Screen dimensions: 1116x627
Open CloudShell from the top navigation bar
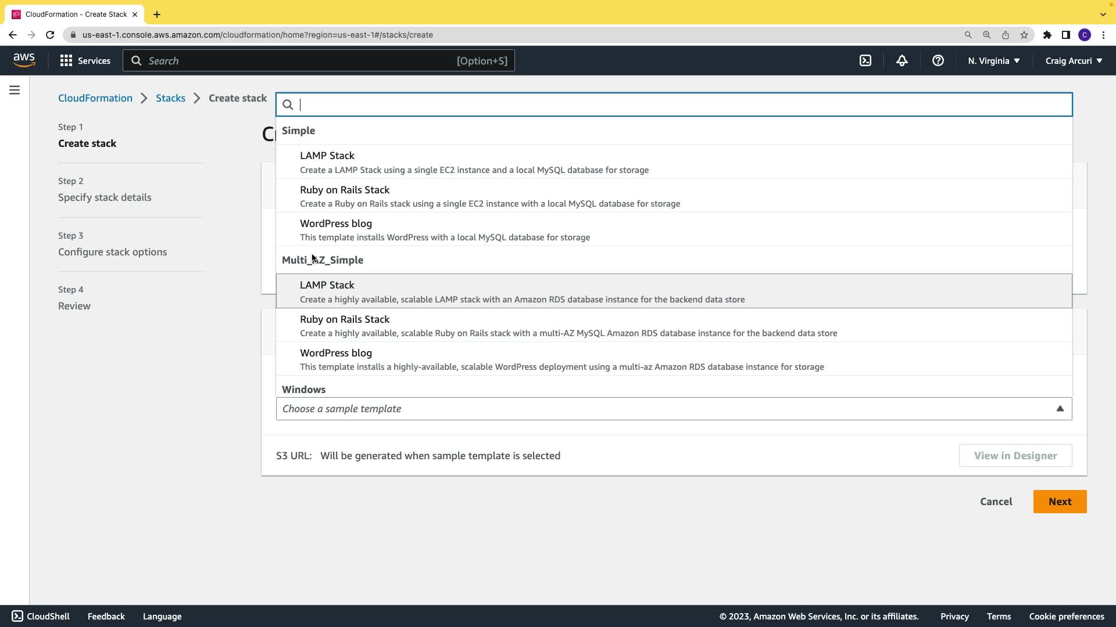click(x=865, y=60)
